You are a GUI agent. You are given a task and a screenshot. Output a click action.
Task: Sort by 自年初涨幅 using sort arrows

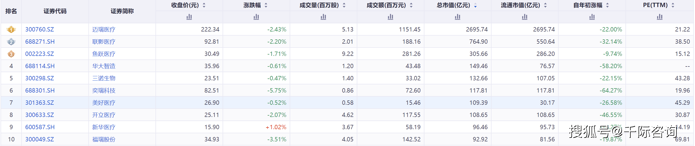pos(607,5)
